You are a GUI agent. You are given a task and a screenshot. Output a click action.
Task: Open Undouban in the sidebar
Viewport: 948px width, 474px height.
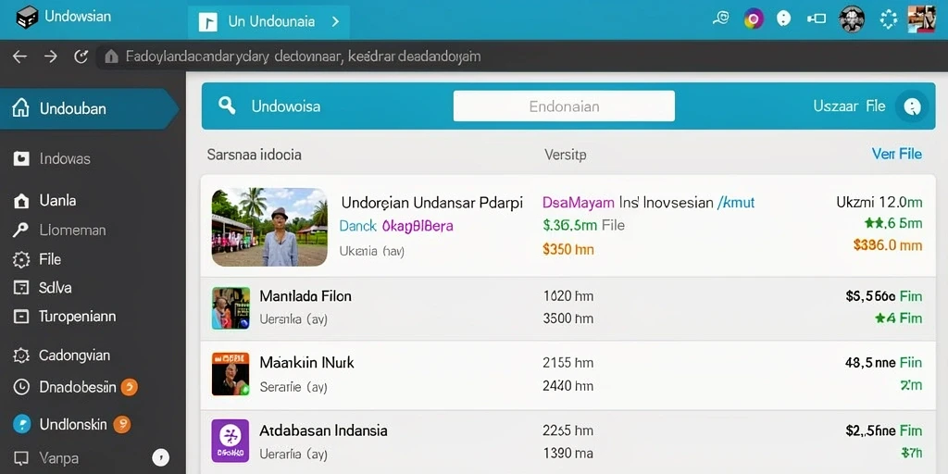tap(90, 109)
